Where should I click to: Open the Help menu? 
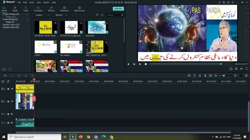coord(54,2)
